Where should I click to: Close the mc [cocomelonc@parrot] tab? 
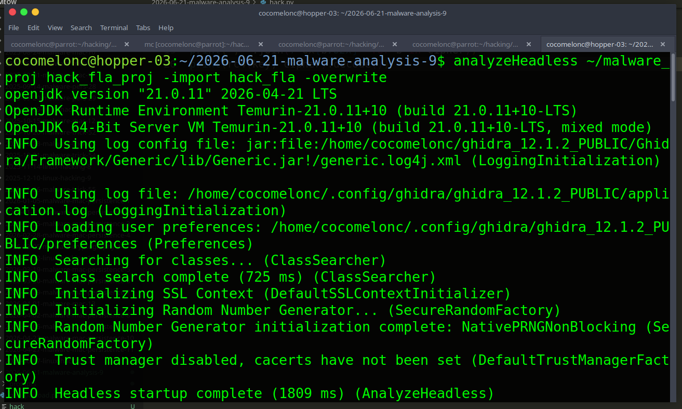click(261, 44)
